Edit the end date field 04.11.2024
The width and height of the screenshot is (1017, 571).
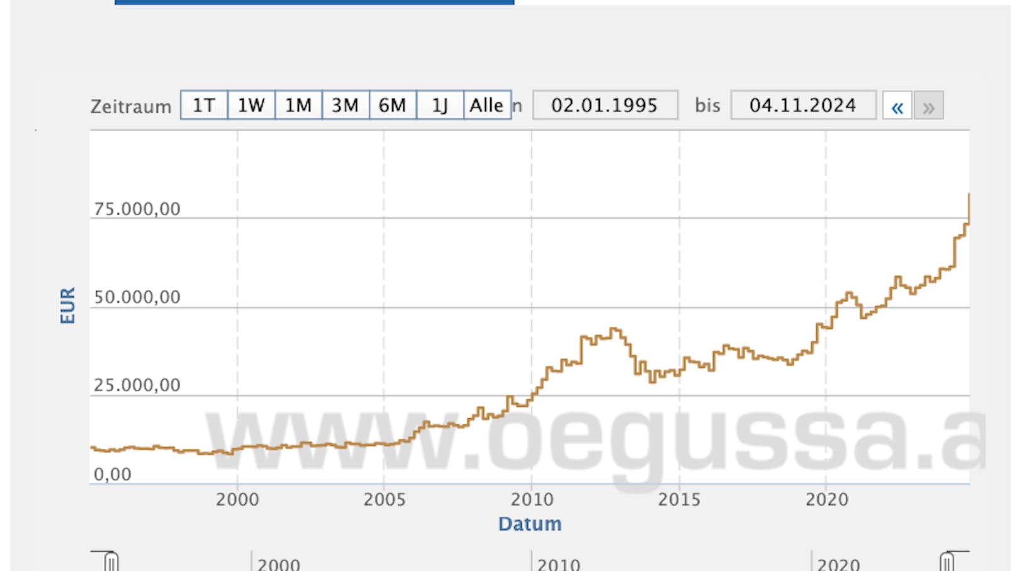tap(803, 105)
